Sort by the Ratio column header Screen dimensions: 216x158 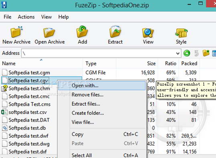(168, 63)
